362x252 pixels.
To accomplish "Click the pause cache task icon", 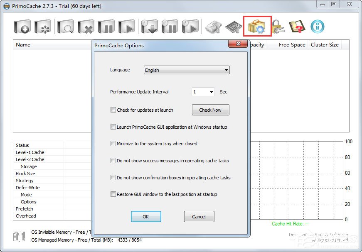I will click(x=106, y=27).
